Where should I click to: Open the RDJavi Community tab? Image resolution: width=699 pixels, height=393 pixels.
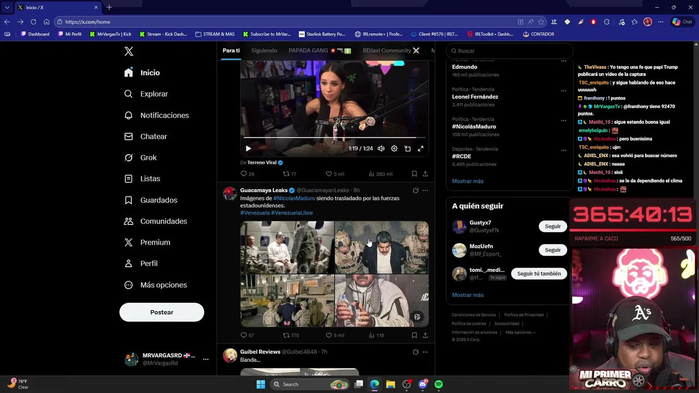coord(391,51)
